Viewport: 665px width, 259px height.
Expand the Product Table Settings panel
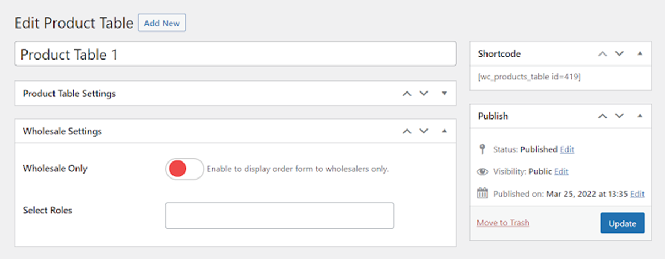click(x=445, y=93)
